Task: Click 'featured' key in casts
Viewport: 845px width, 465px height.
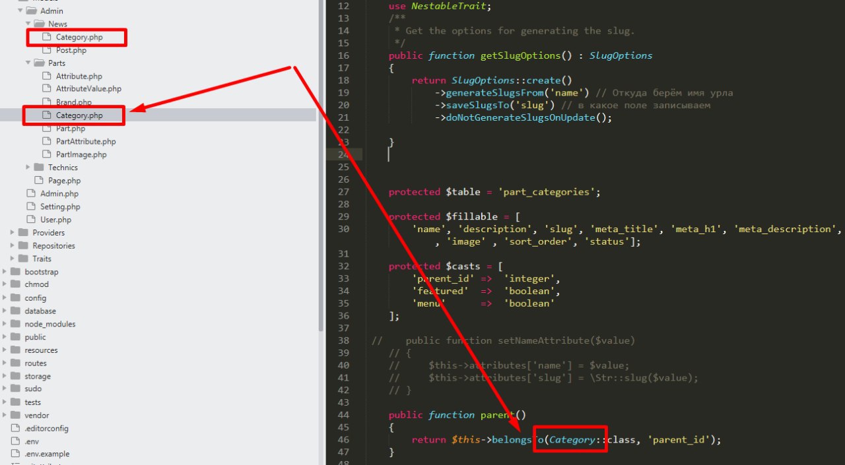Action: click(x=440, y=291)
